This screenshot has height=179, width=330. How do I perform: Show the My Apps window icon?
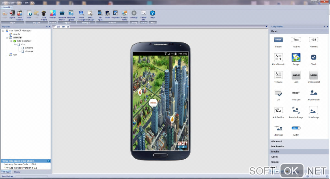tap(100, 15)
